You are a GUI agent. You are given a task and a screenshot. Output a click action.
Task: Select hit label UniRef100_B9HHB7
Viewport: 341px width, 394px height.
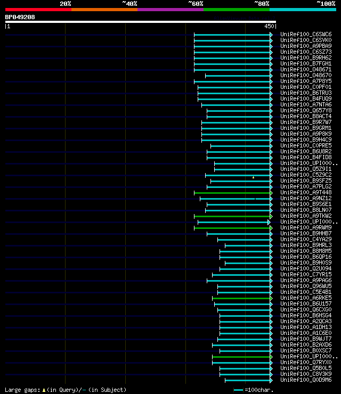(306, 233)
